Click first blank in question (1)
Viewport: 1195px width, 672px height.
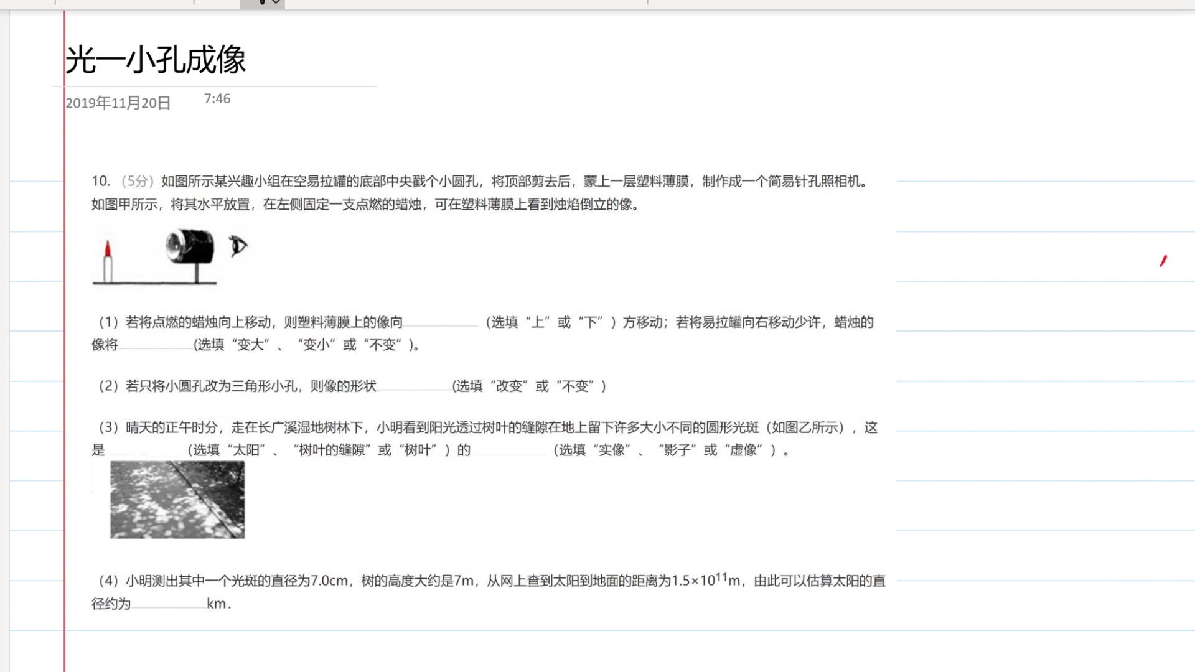(441, 322)
